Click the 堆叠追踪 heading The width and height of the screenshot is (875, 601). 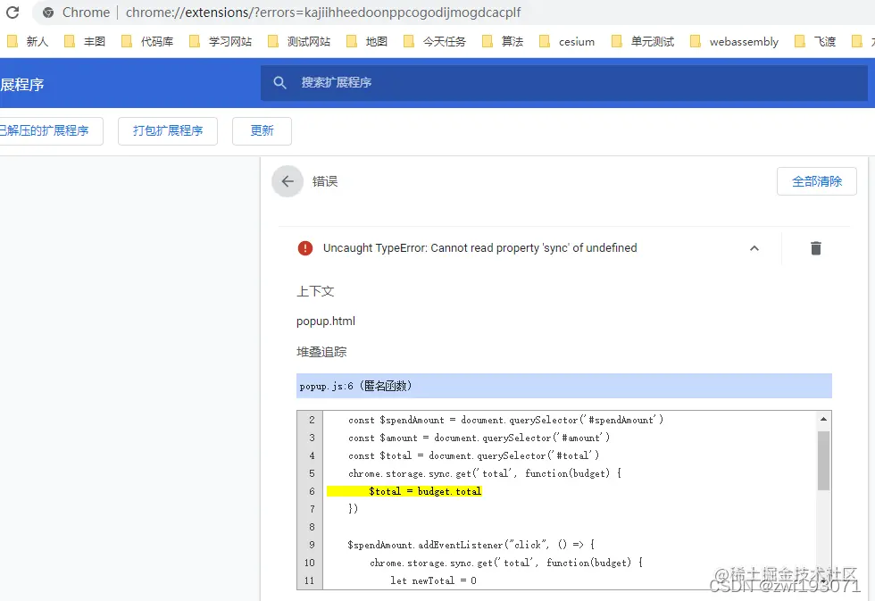(x=321, y=352)
